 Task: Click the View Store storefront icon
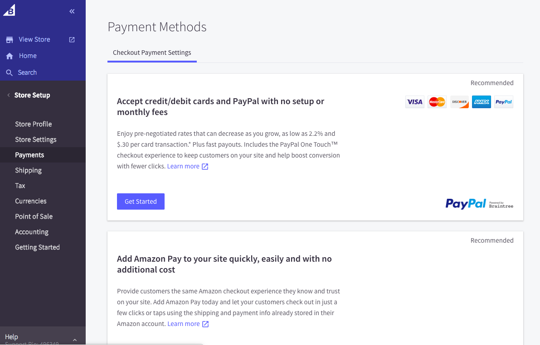coord(9,40)
